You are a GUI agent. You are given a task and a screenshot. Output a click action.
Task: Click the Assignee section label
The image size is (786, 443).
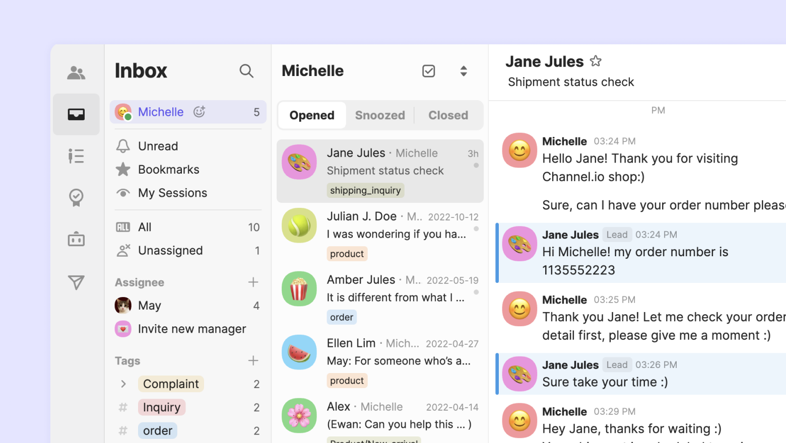(x=140, y=282)
